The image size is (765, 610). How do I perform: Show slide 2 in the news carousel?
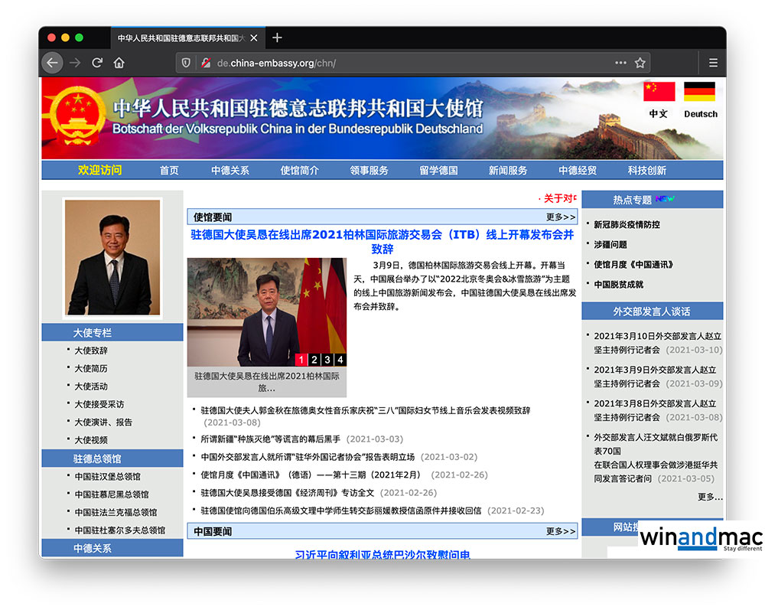pyautogui.click(x=314, y=360)
